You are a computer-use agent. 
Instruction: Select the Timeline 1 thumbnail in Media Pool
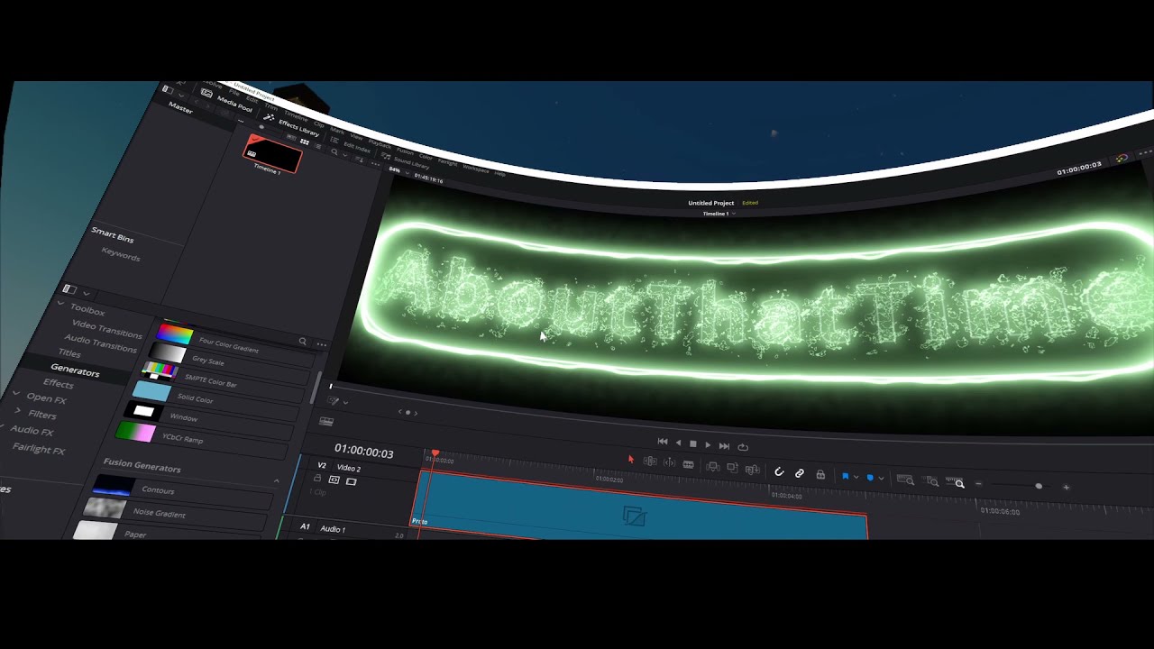point(272,154)
